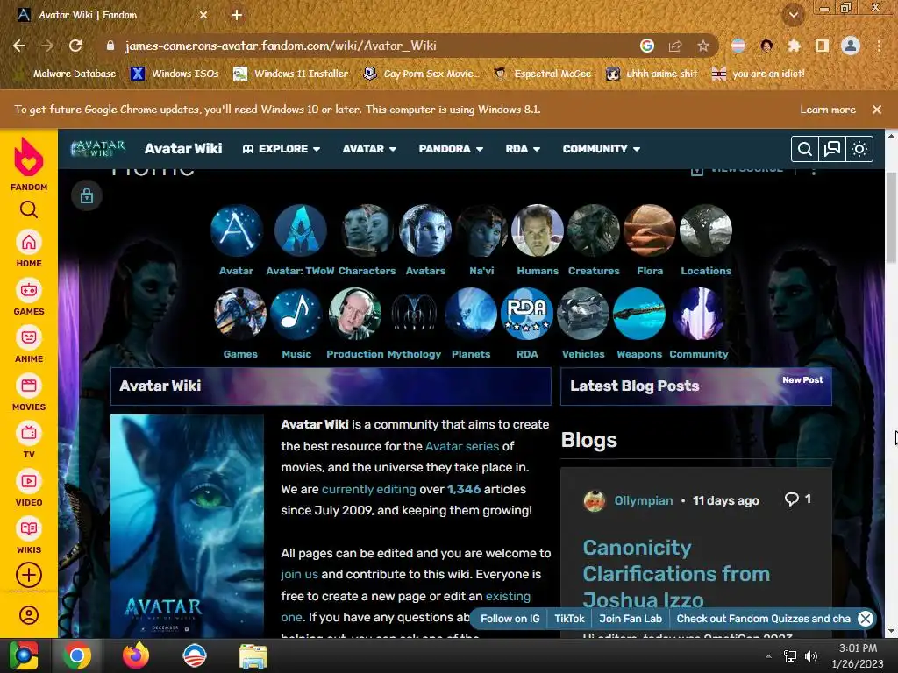Open GAMES in Fandom sidebar
Screen dimensions: 898x673
(29, 297)
